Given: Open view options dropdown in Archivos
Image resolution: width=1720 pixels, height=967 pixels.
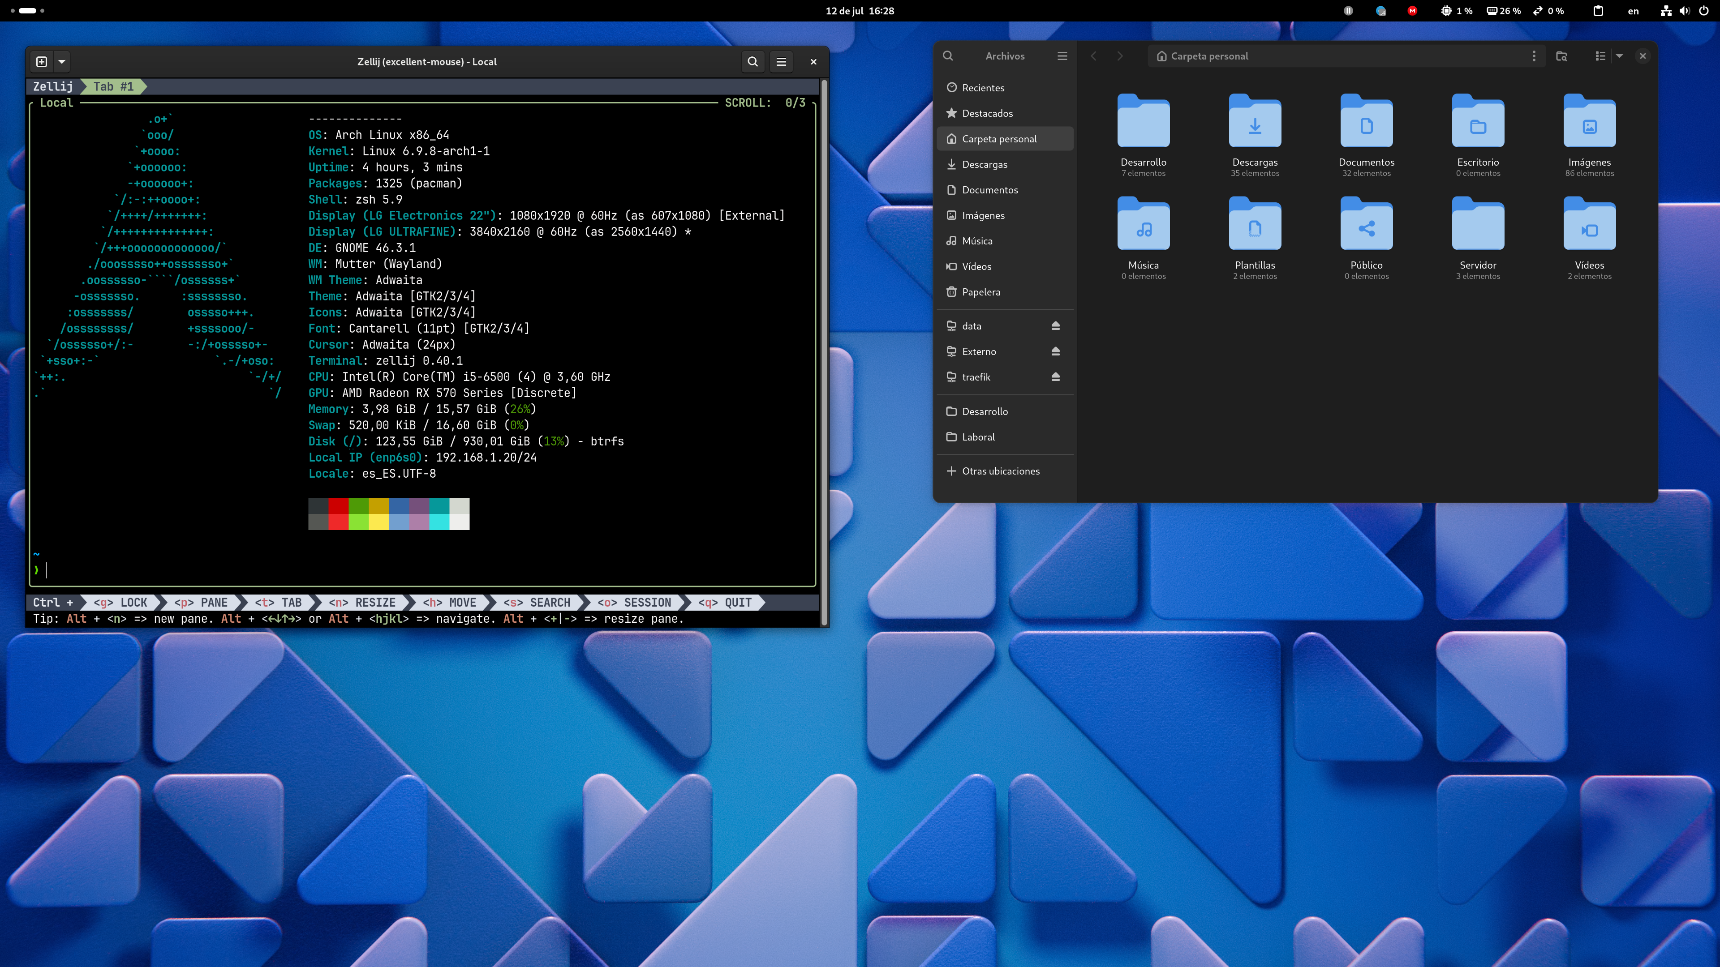Looking at the screenshot, I should tap(1619, 56).
